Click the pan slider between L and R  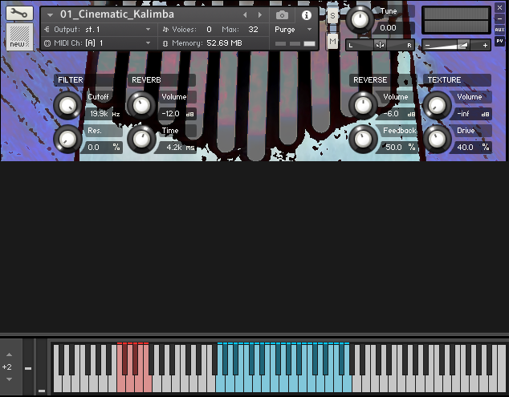(380, 46)
